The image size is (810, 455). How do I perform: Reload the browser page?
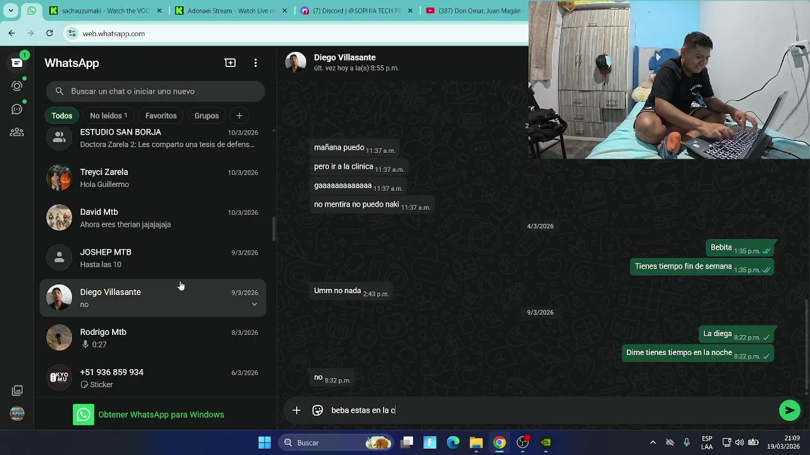(49, 33)
